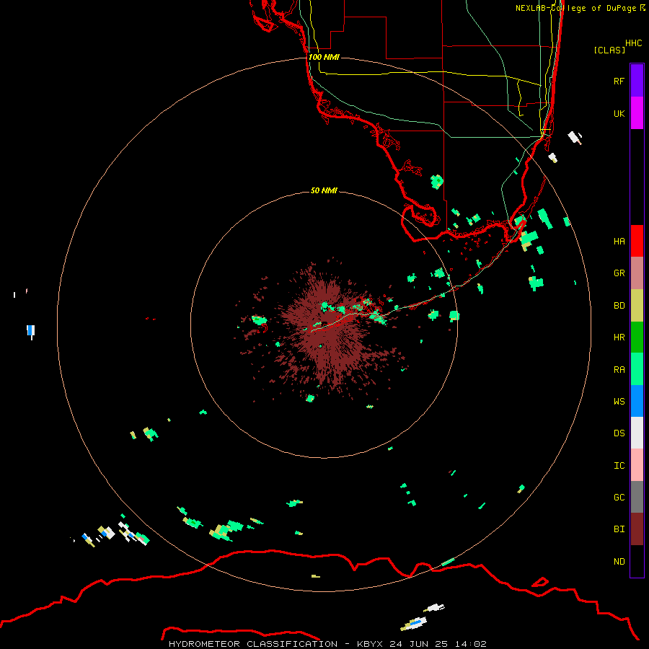Click the HA legend label
Screen dimensions: 649x649
(619, 242)
